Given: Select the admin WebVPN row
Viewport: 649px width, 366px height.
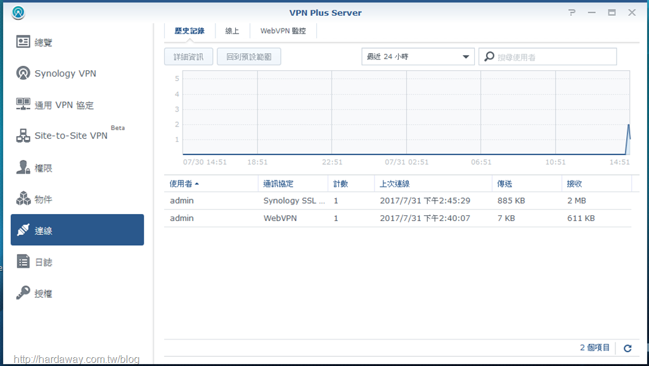Looking at the screenshot, I should tap(398, 218).
